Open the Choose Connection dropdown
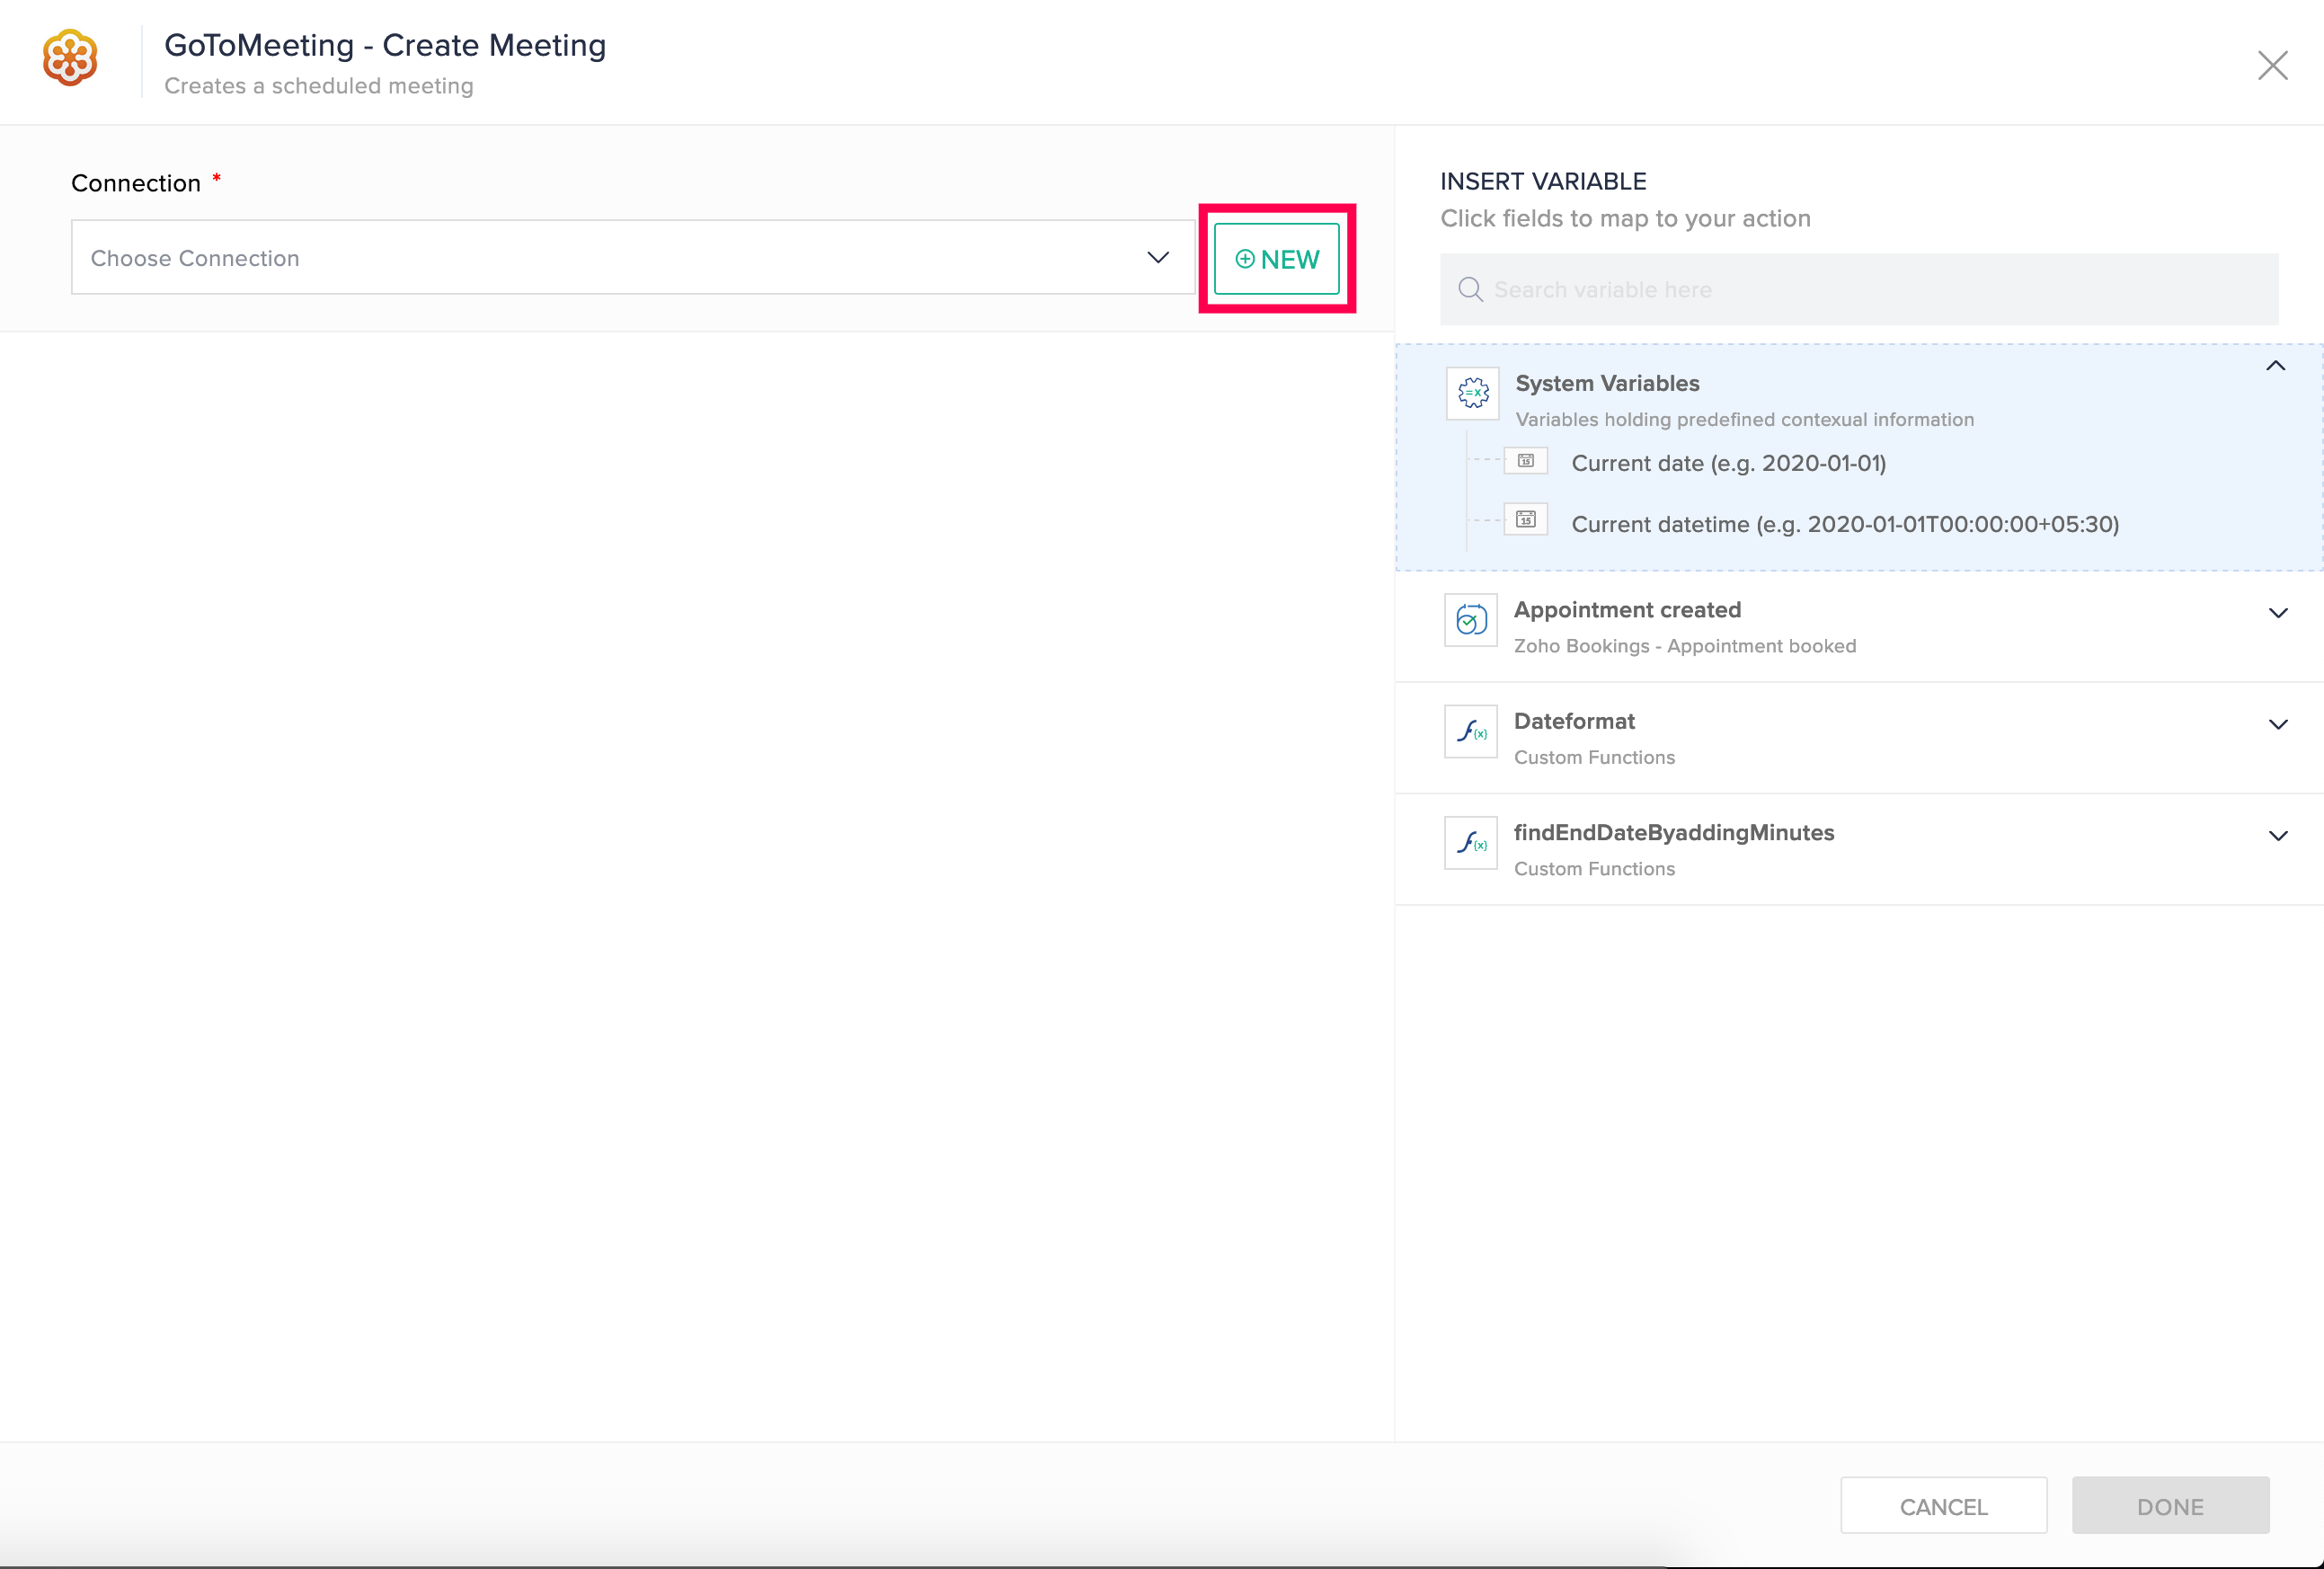 632,258
